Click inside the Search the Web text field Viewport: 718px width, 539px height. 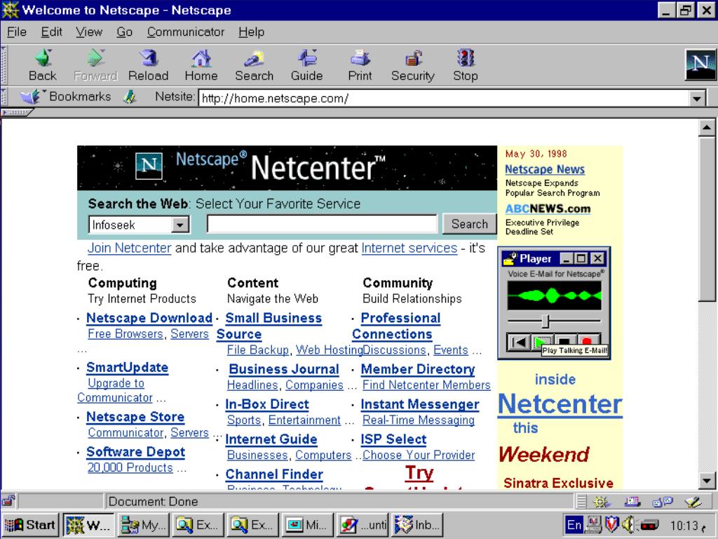pos(322,225)
